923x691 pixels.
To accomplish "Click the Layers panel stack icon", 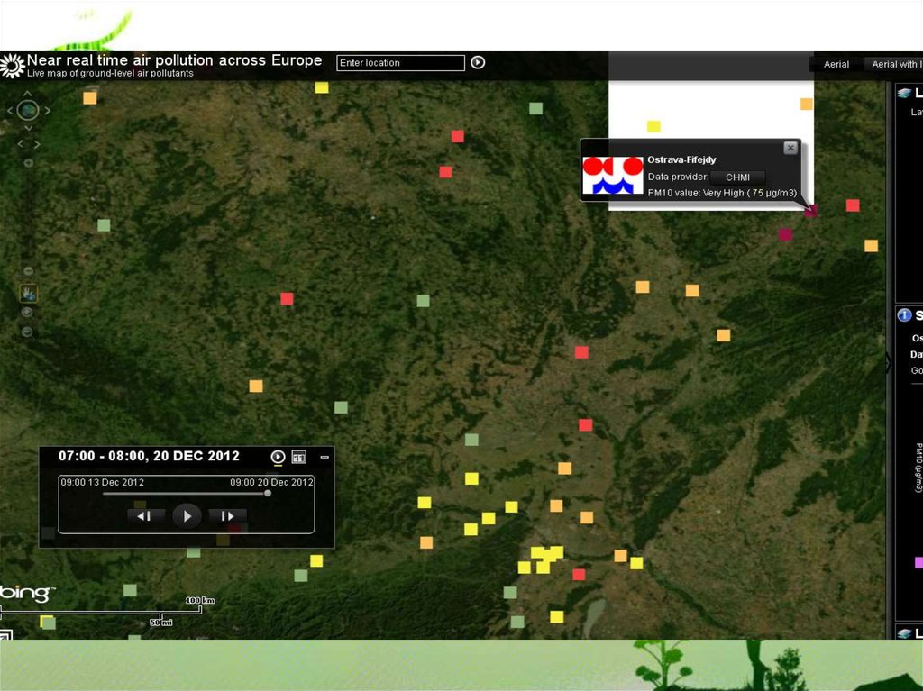I will (904, 93).
